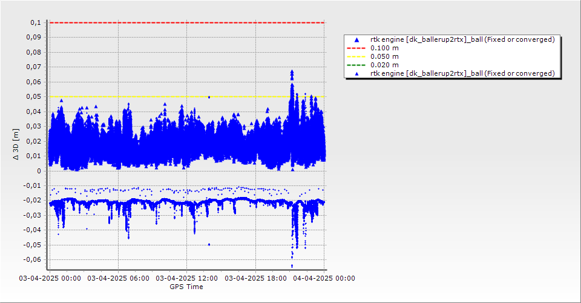Click the '0,05' y-axis tick label
581x303 pixels.
[34, 97]
